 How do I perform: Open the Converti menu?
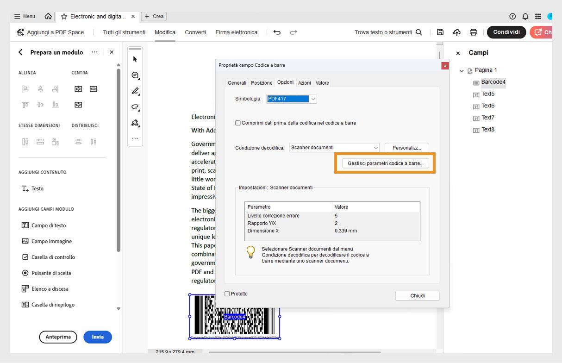(x=195, y=32)
